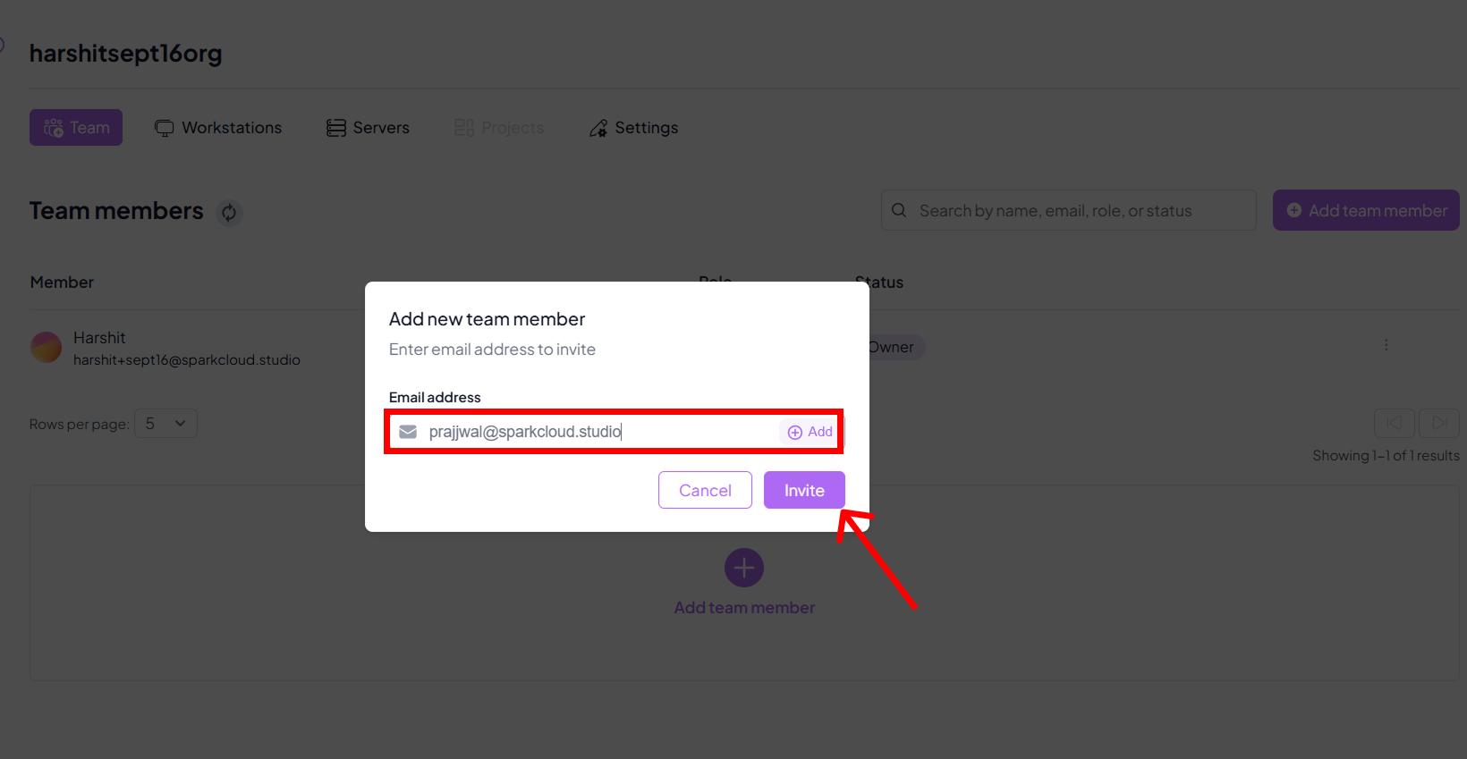The width and height of the screenshot is (1467, 759).
Task: Open the Settings tab
Action: (x=633, y=128)
